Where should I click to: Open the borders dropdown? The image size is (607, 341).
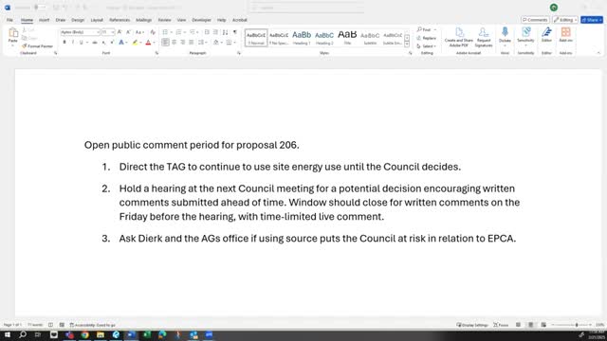point(234,43)
